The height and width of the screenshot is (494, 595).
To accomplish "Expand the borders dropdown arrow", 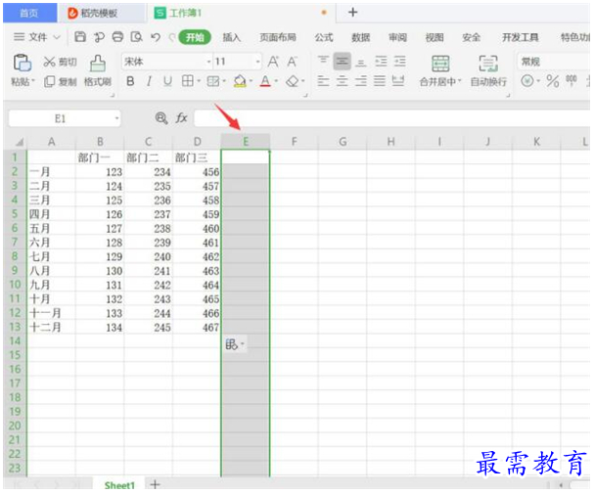I will pyautogui.click(x=199, y=81).
